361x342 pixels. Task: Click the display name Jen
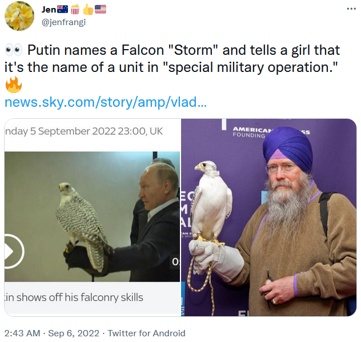[49, 10]
